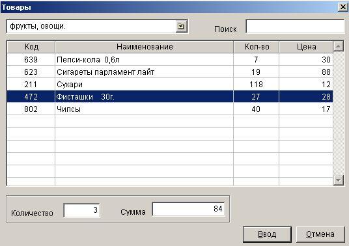Close the Товары window
The image size is (349, 246).
343,7
